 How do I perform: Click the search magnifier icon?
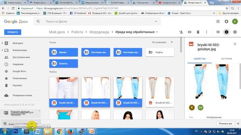click(x=38, y=21)
